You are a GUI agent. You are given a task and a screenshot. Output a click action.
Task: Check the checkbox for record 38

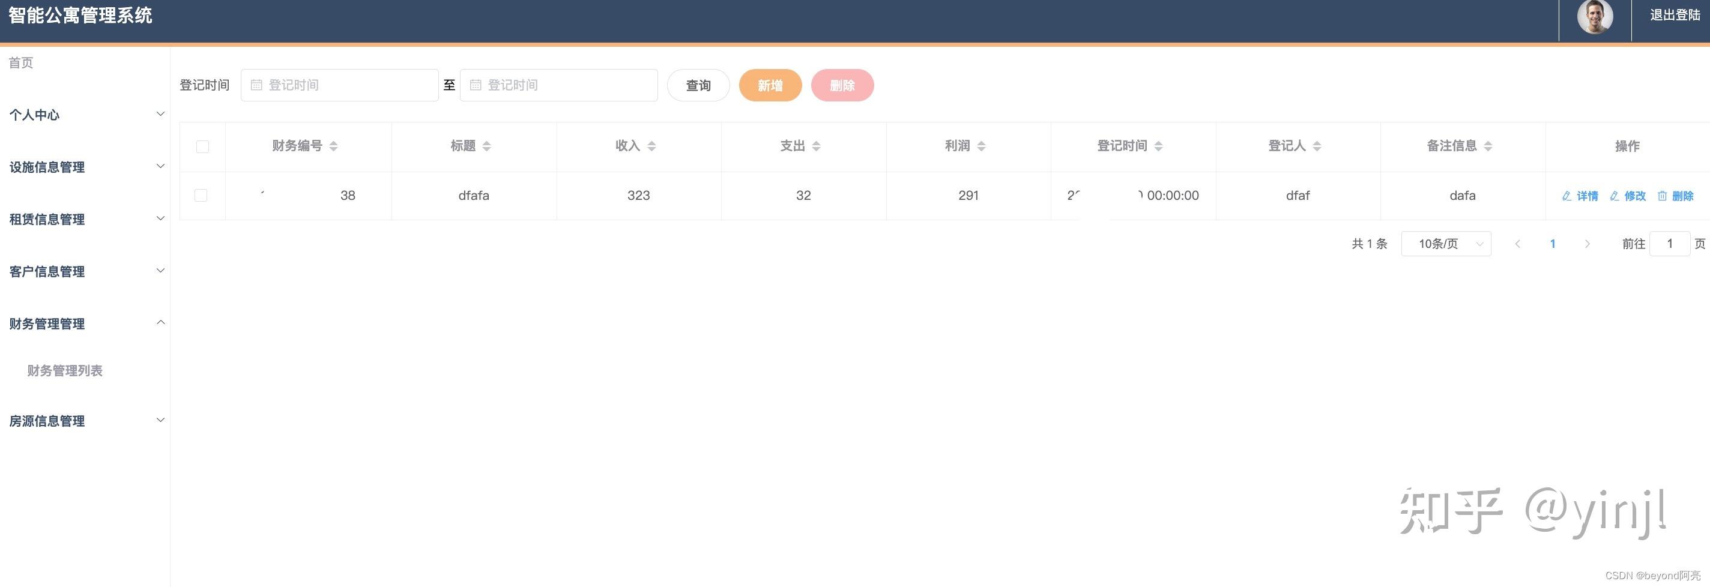pyautogui.click(x=202, y=195)
